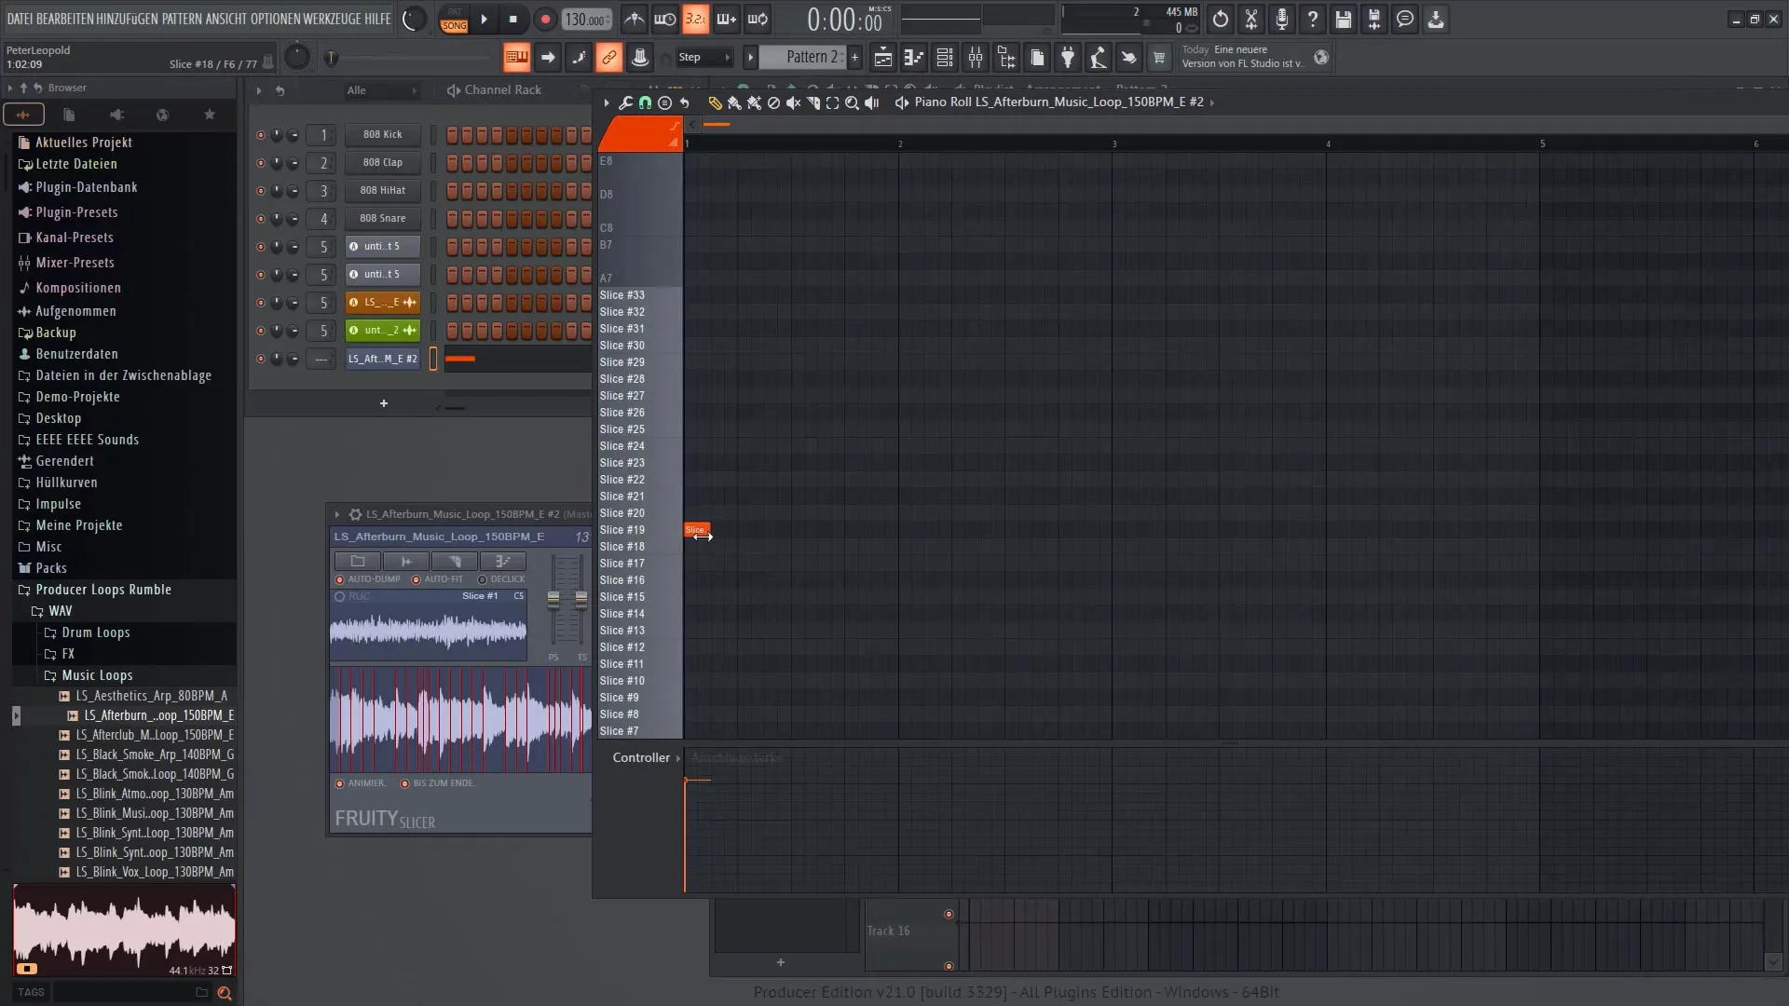Toggle multilink to controllers icon
This screenshot has height=1006, width=1789.
click(608, 58)
